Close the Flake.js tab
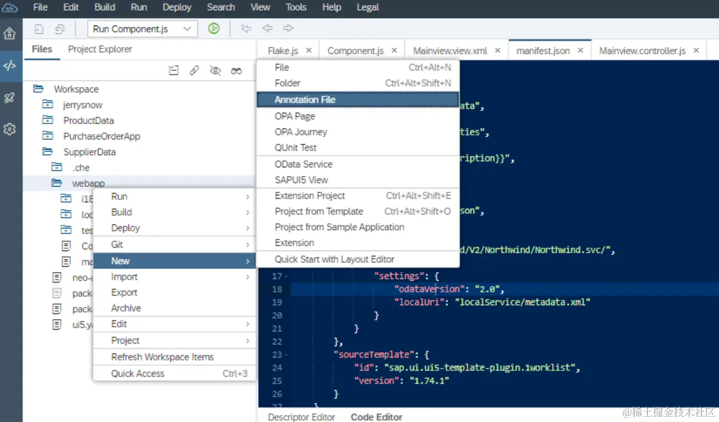Image resolution: width=719 pixels, height=422 pixels. pyautogui.click(x=309, y=51)
